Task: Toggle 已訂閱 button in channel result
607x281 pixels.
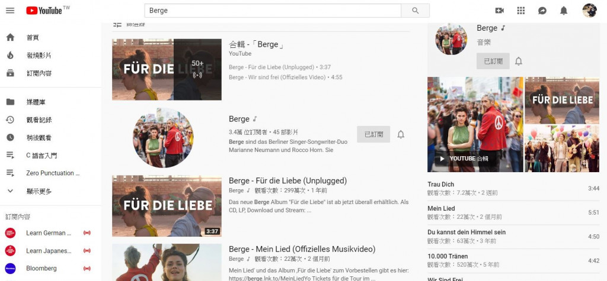Action: point(373,134)
